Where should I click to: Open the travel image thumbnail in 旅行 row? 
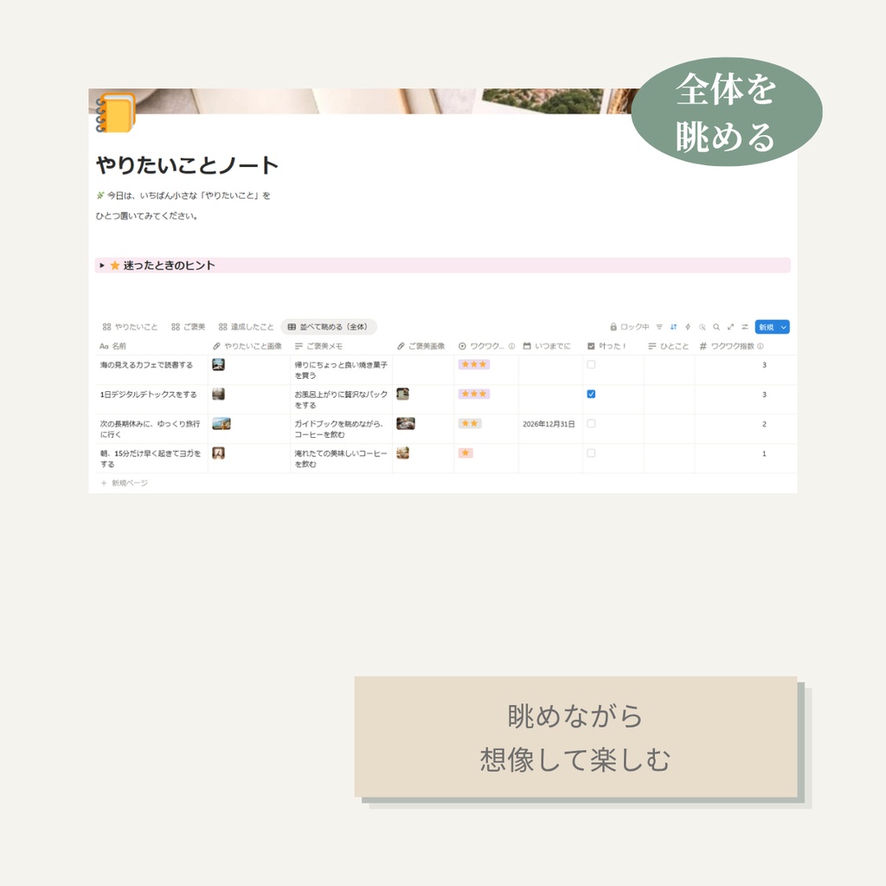(221, 423)
